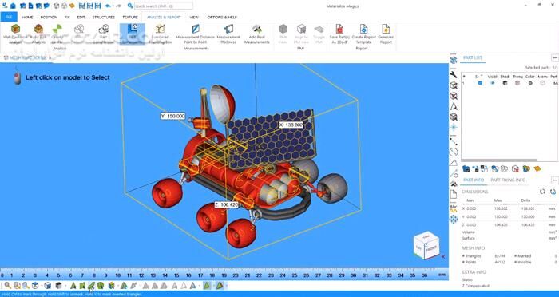
Task: Click the Z: 106.420 dimension label
Action: [226, 204]
